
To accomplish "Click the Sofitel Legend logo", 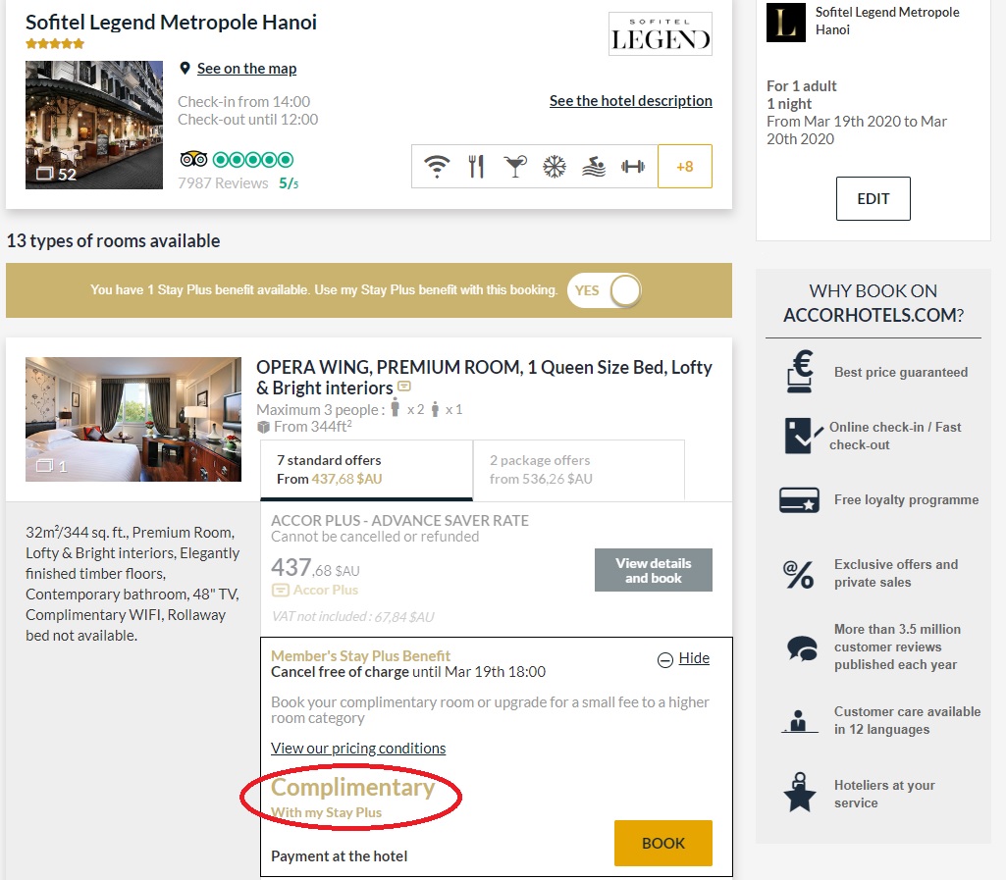I will 661,34.
